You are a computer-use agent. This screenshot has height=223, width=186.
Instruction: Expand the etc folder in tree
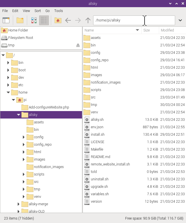pos(8,85)
